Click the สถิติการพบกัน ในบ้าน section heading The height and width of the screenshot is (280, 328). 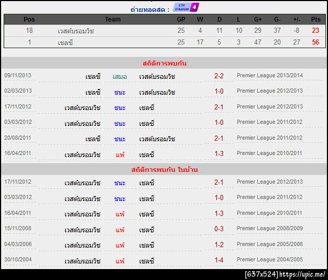click(165, 170)
